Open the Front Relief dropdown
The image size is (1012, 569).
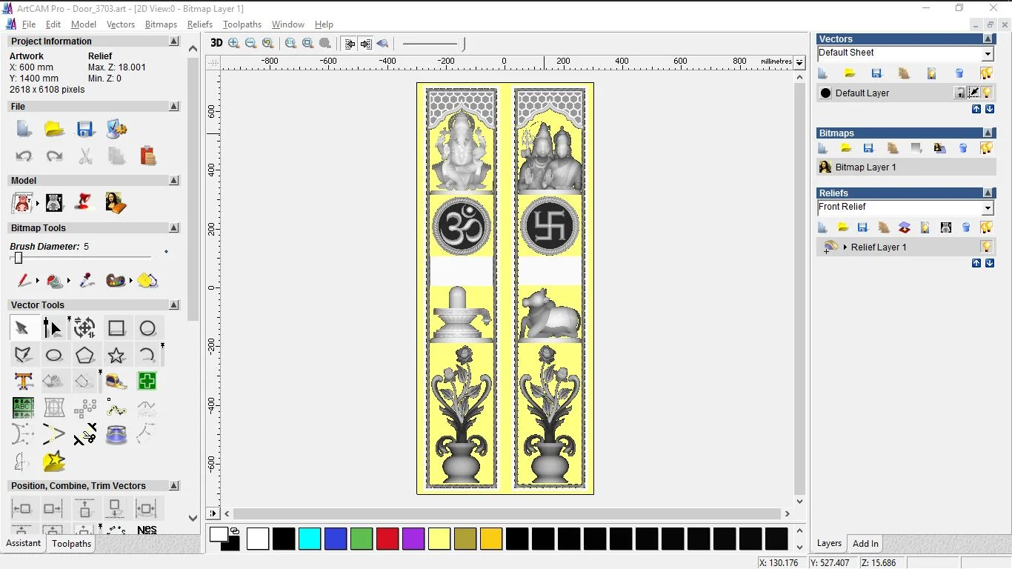click(x=988, y=208)
